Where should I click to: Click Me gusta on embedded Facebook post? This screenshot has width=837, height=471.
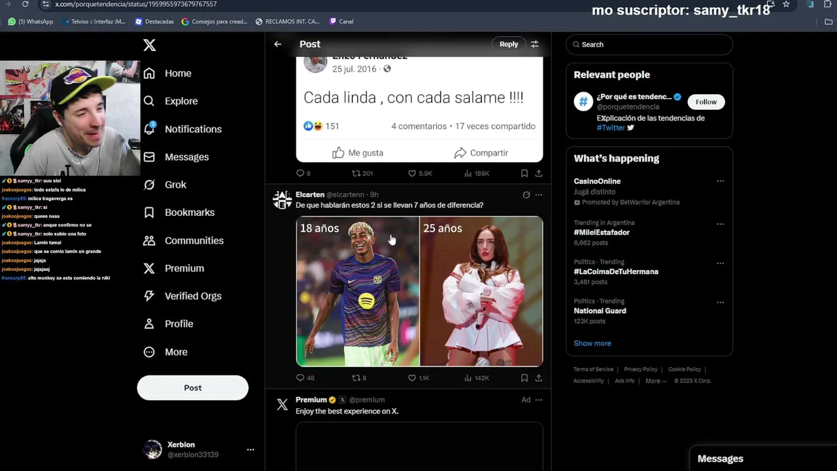coord(358,152)
